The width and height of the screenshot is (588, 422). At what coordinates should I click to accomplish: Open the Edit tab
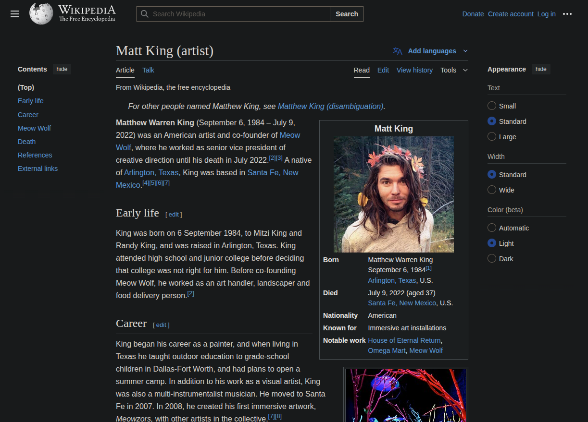(x=383, y=70)
